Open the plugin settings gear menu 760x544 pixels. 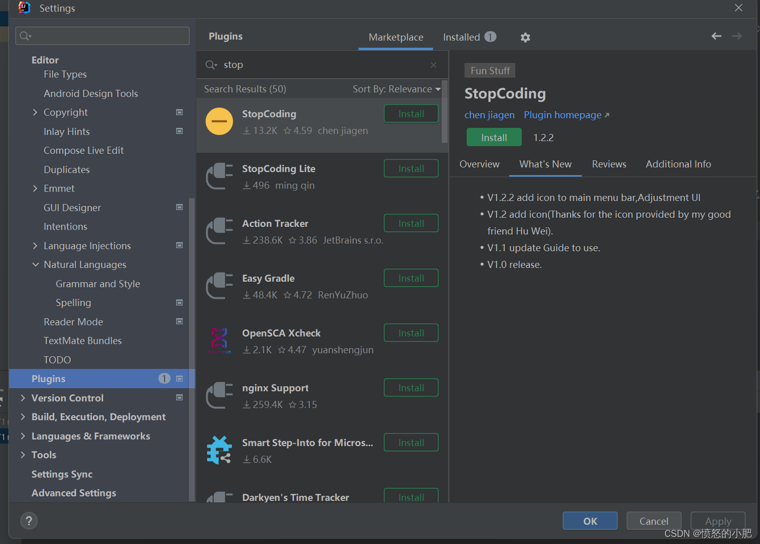tap(525, 37)
